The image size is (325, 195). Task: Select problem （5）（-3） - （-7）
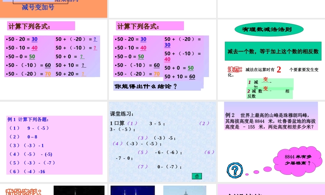click(32, 163)
